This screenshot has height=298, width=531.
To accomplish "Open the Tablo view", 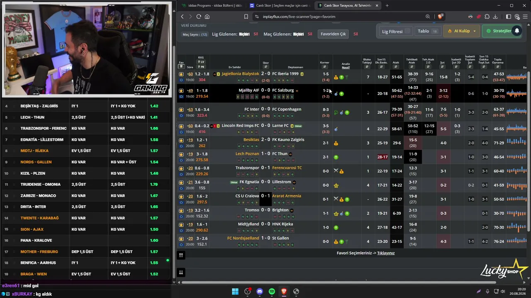I will tap(427, 31).
